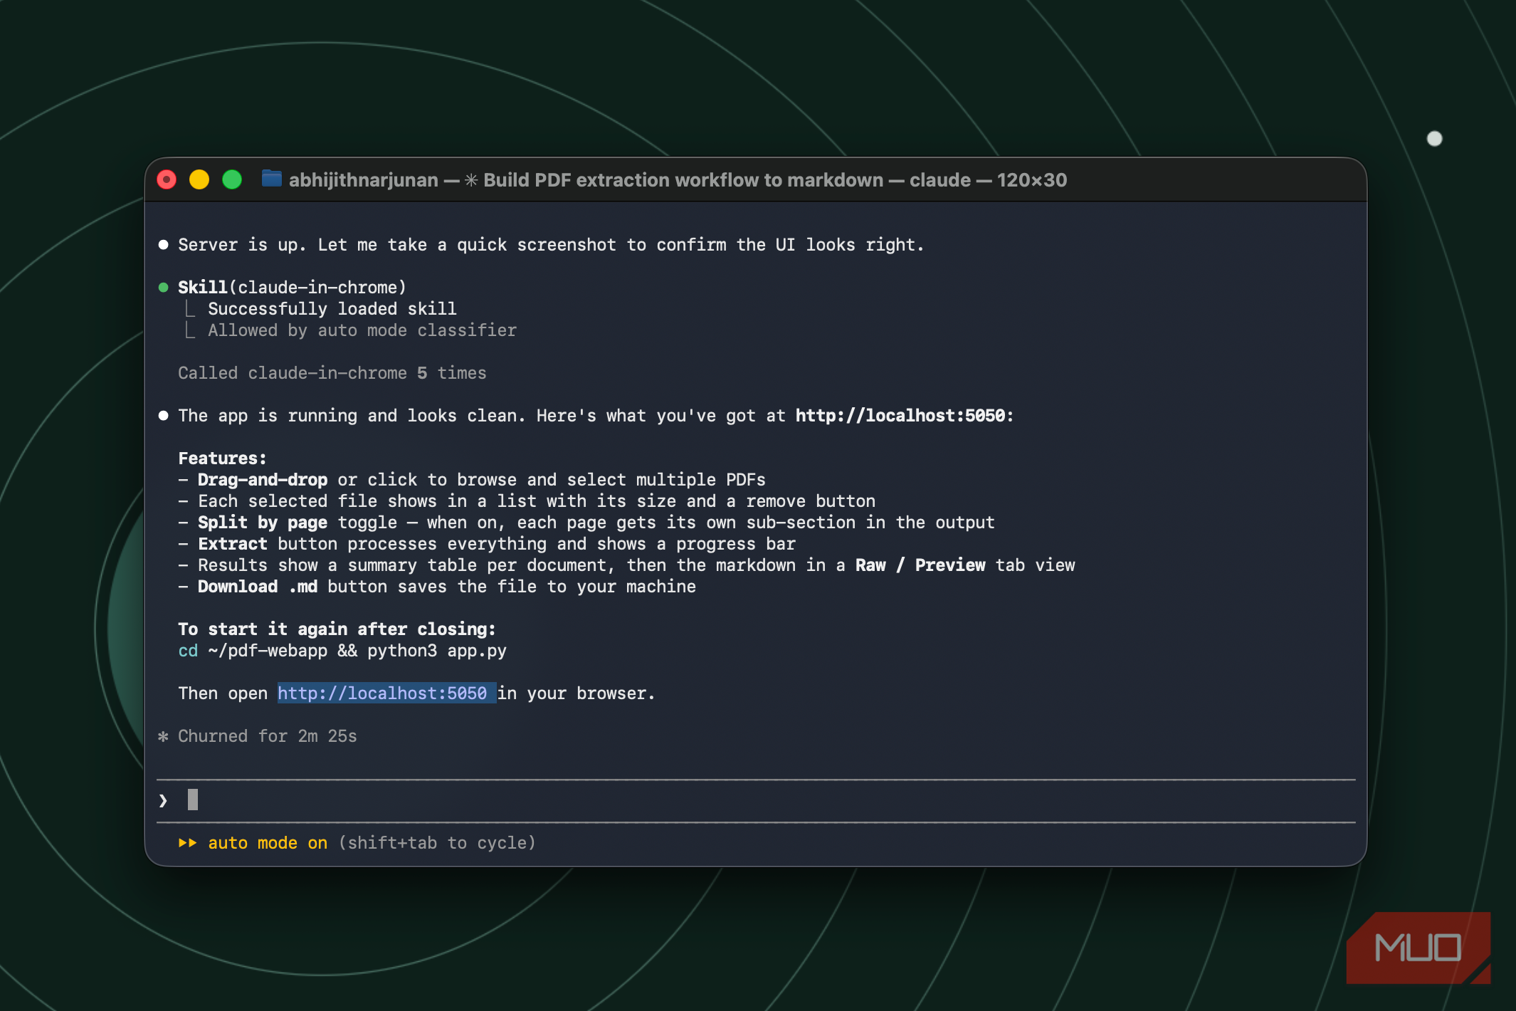Viewport: 1516px width, 1011px height.
Task: Focus the prompt input line
Action: (756, 800)
